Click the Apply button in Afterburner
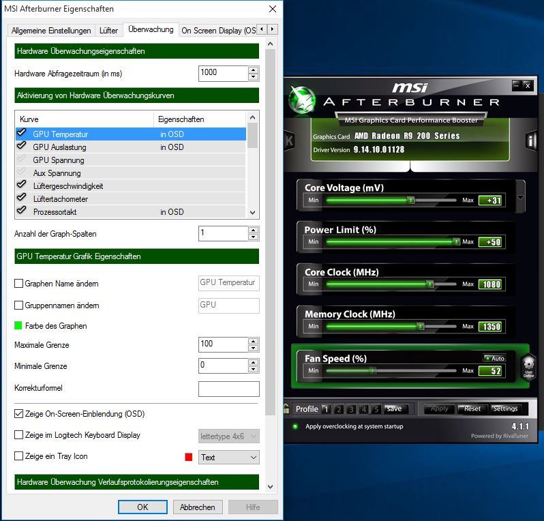The width and height of the screenshot is (544, 521). coord(439,409)
